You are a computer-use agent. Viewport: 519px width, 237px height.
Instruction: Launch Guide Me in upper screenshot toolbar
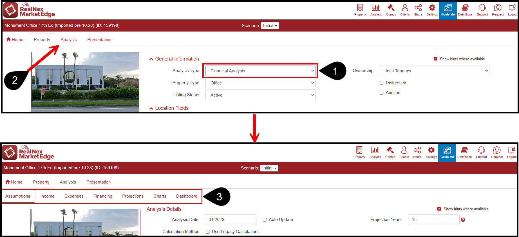click(x=448, y=10)
